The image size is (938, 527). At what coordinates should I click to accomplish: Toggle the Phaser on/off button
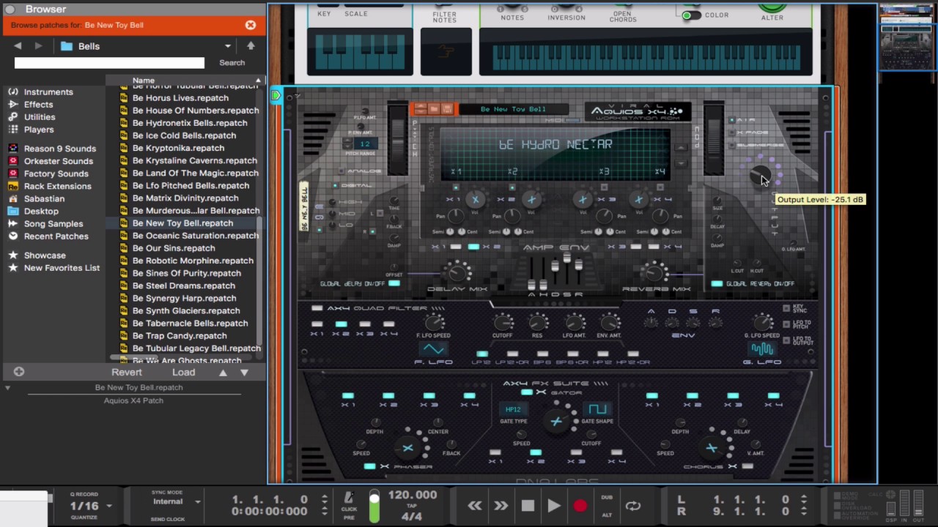(x=370, y=466)
